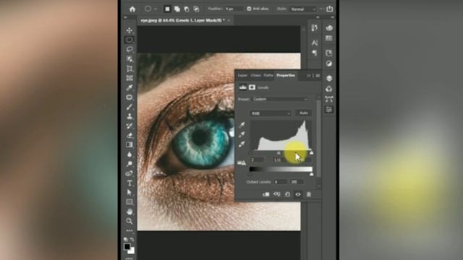
Task: Select the Move tool
Action: tap(129, 30)
